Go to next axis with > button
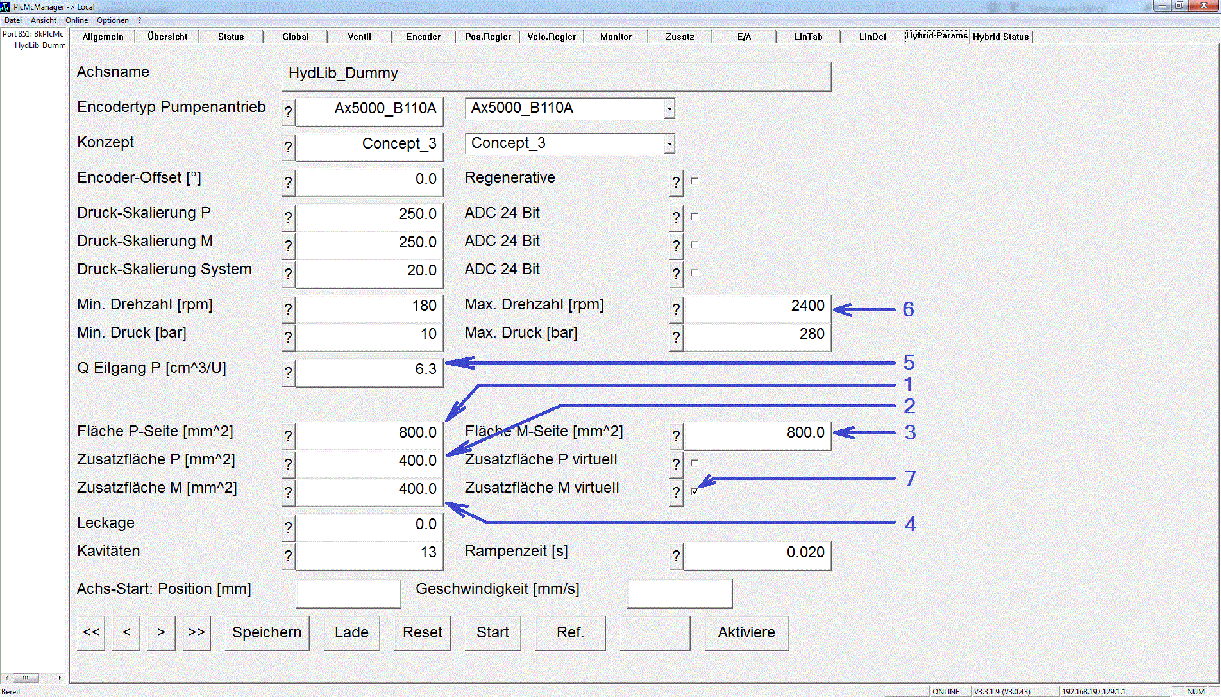1221x697 pixels. (162, 633)
